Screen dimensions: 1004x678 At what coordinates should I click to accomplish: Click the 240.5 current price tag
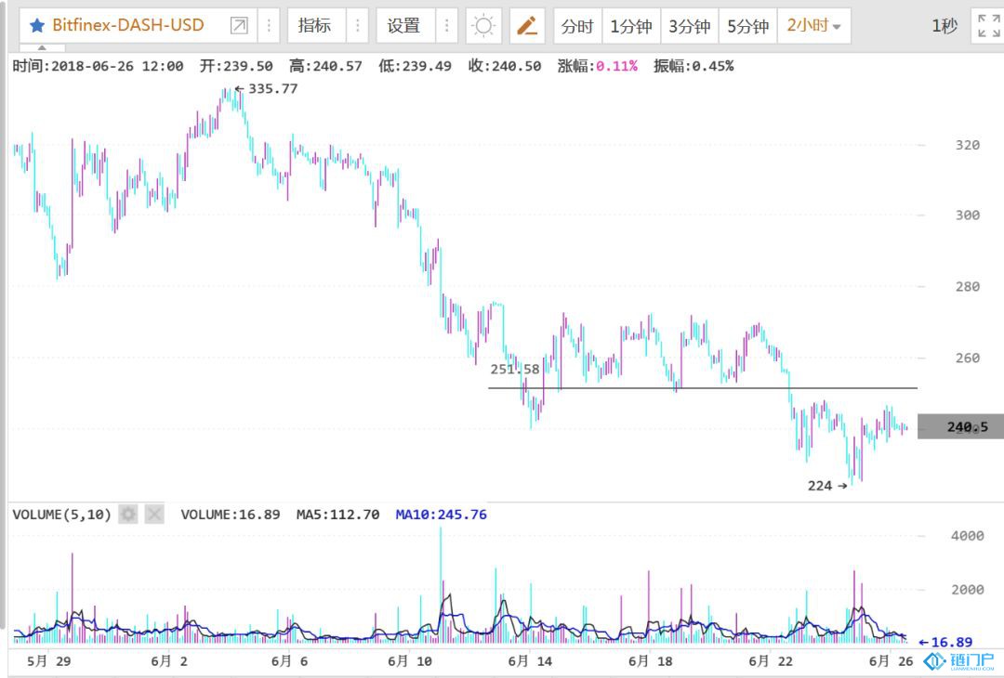click(x=960, y=426)
